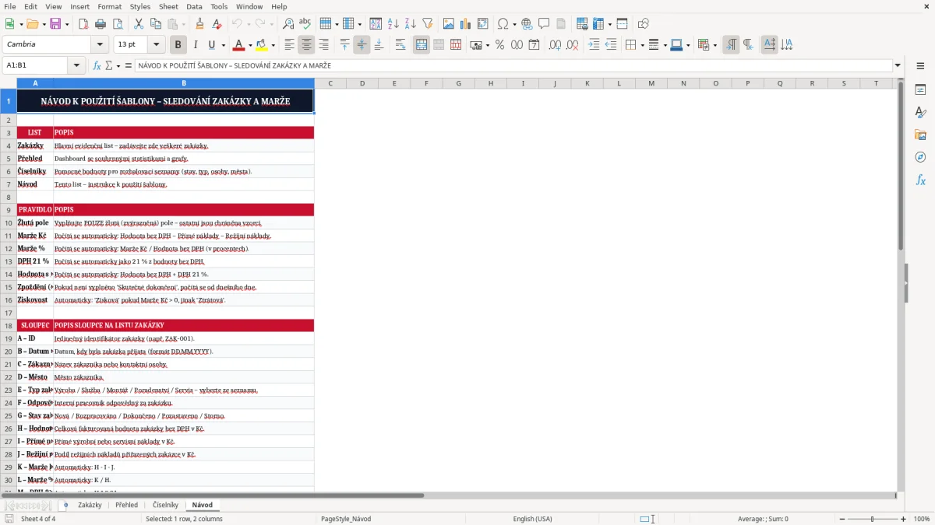Toggle Merge and Center Cells
This screenshot has width=935, height=525.
[422, 45]
